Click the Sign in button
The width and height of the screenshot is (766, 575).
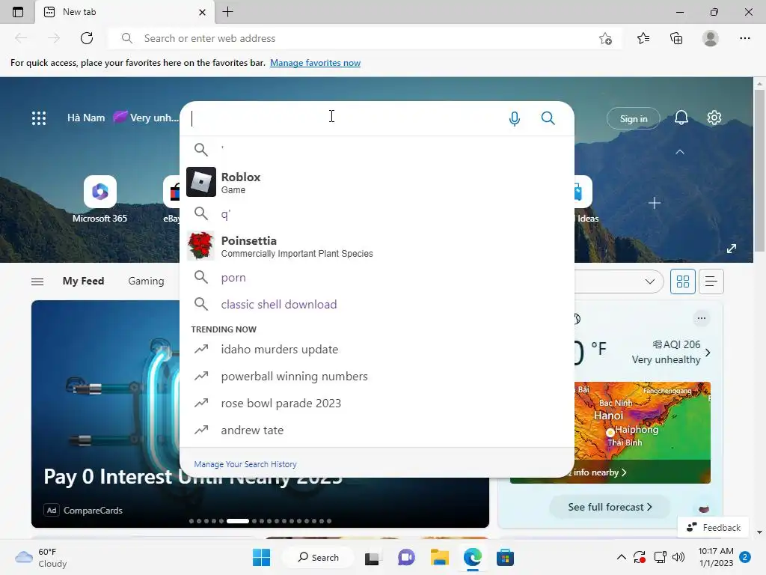point(633,119)
